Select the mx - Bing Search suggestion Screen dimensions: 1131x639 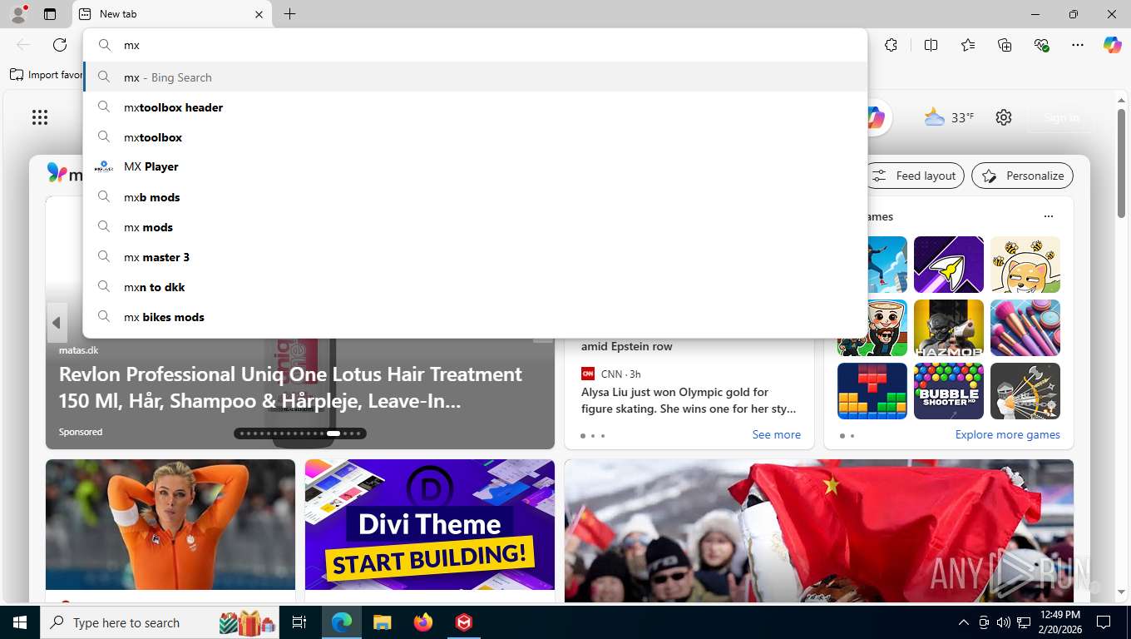coord(475,77)
